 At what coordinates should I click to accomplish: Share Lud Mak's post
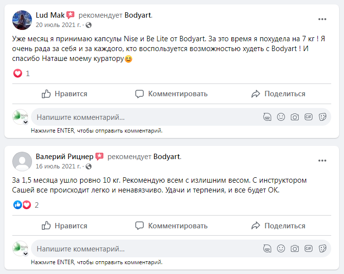(x=278, y=94)
